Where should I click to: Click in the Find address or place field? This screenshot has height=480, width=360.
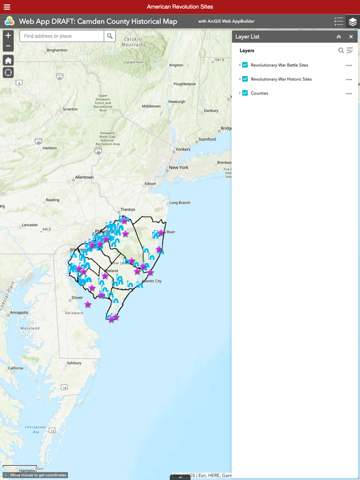pos(62,36)
